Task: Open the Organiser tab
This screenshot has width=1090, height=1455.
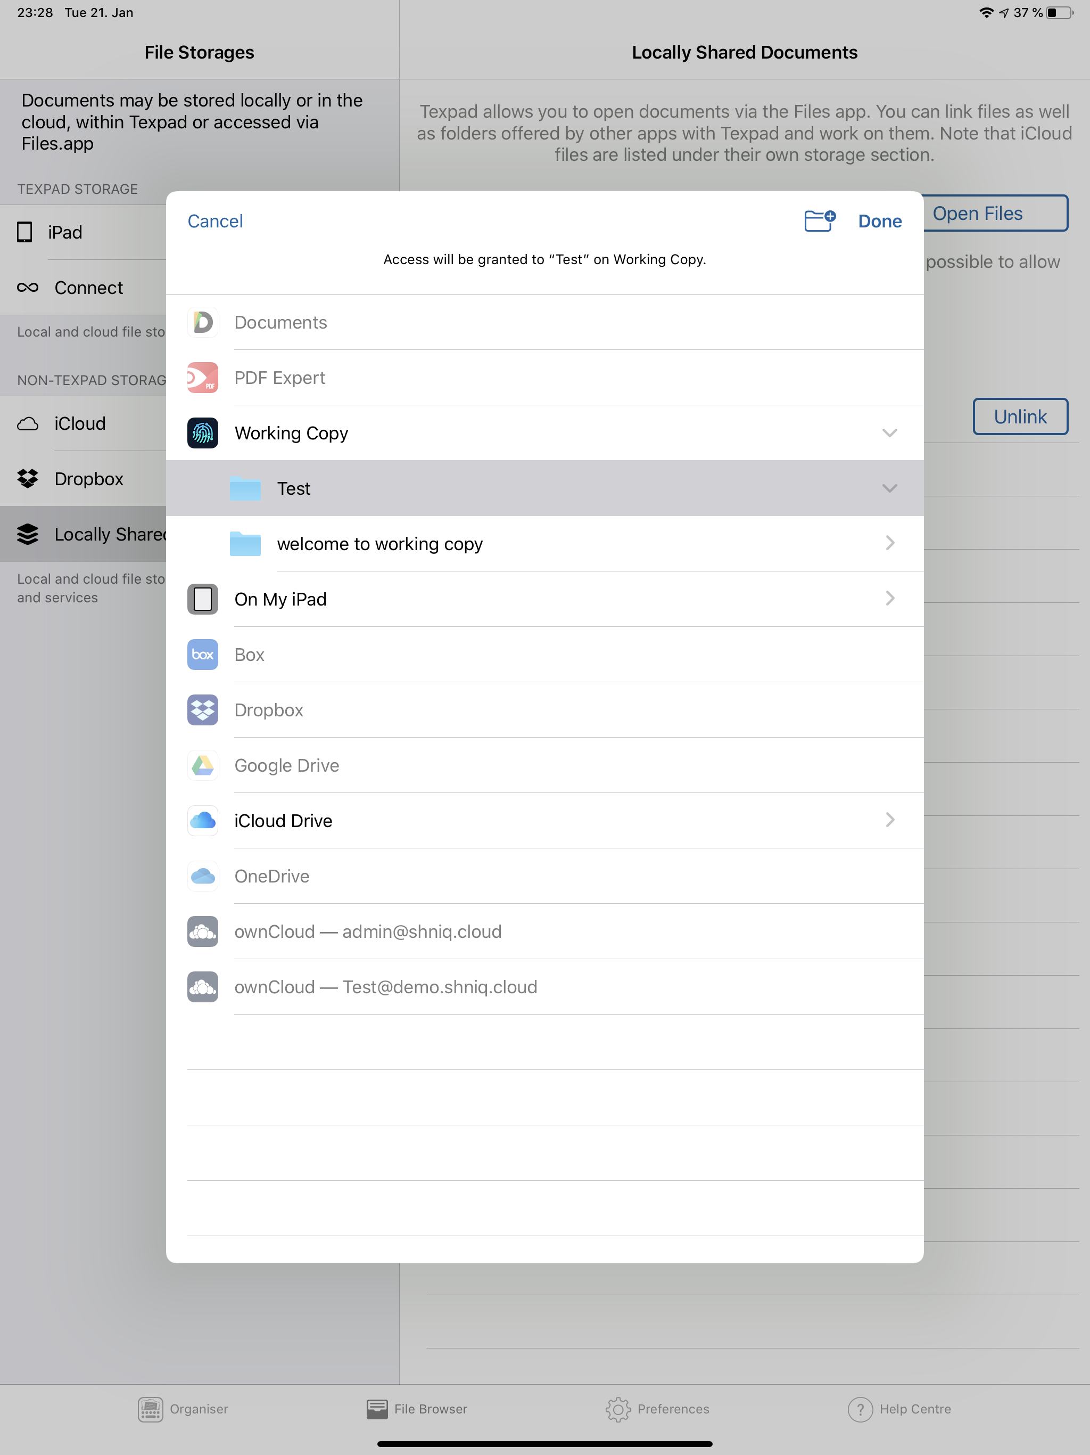Action: [x=184, y=1409]
